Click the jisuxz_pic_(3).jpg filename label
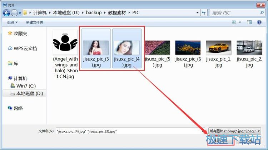 tap(96, 62)
